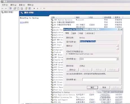Click the gear icon of the Alerter service
Image resolution: width=130 pixels, height=104 pixels.
52,27
